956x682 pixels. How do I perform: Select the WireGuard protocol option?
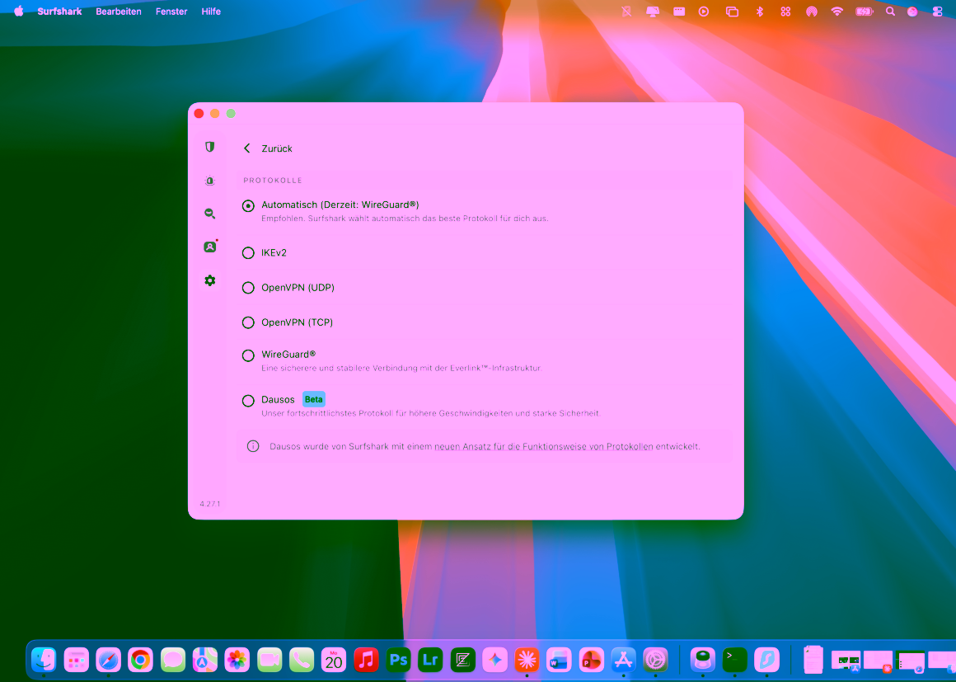248,355
